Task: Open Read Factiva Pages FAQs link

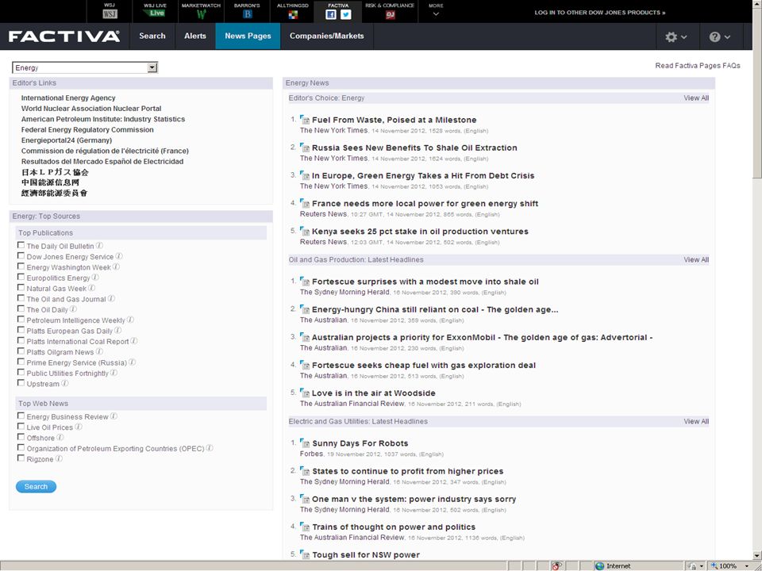Action: (x=698, y=66)
